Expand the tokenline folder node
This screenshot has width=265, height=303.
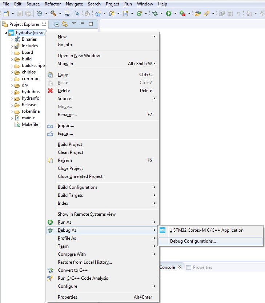[12, 112]
